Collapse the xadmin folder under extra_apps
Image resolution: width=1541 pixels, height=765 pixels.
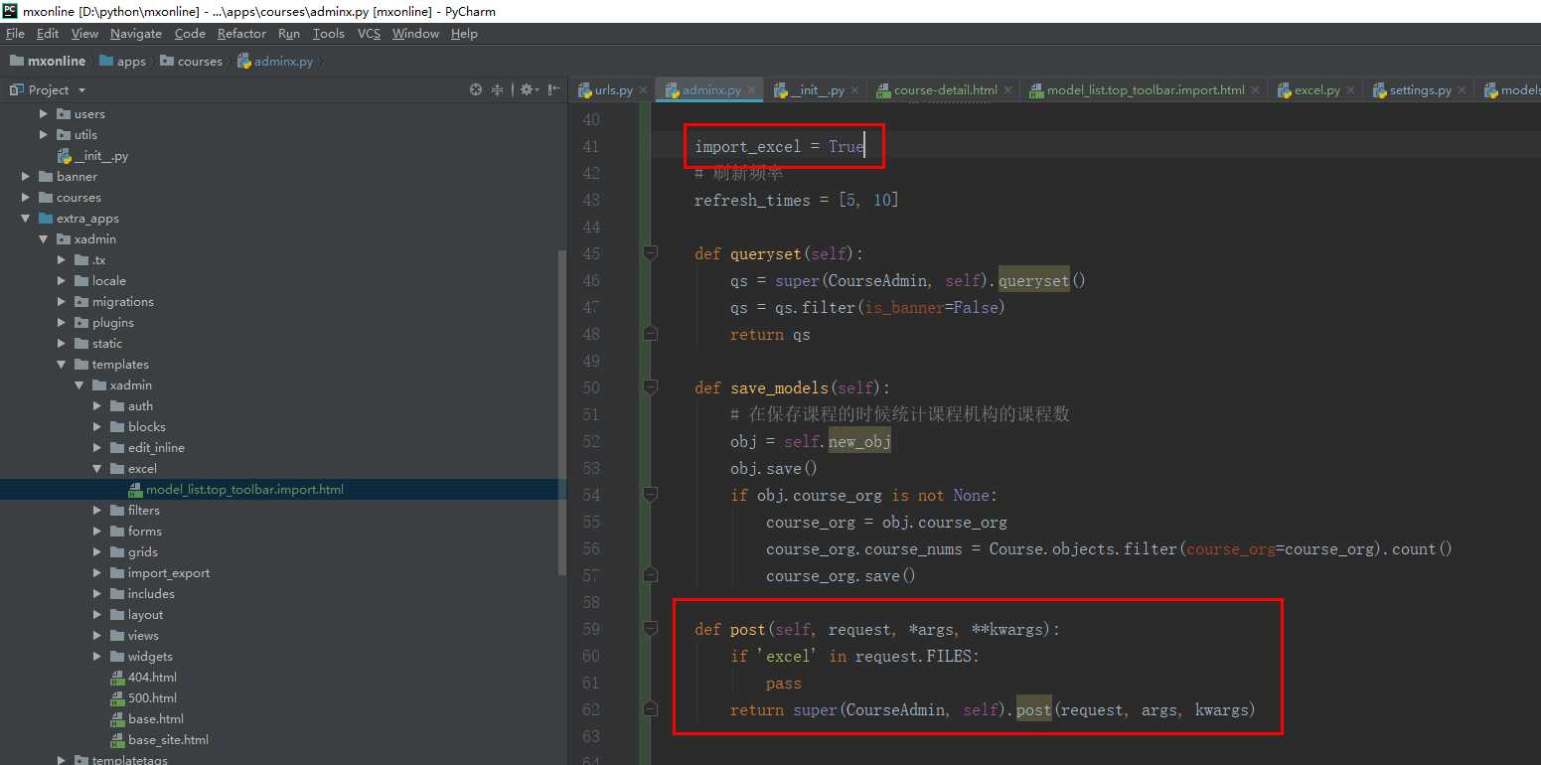44,238
